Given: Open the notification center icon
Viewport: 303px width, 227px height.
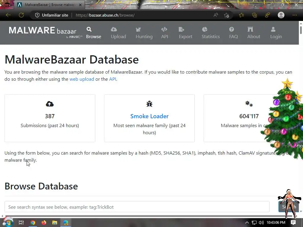Looking at the screenshot, I should click(x=293, y=223).
